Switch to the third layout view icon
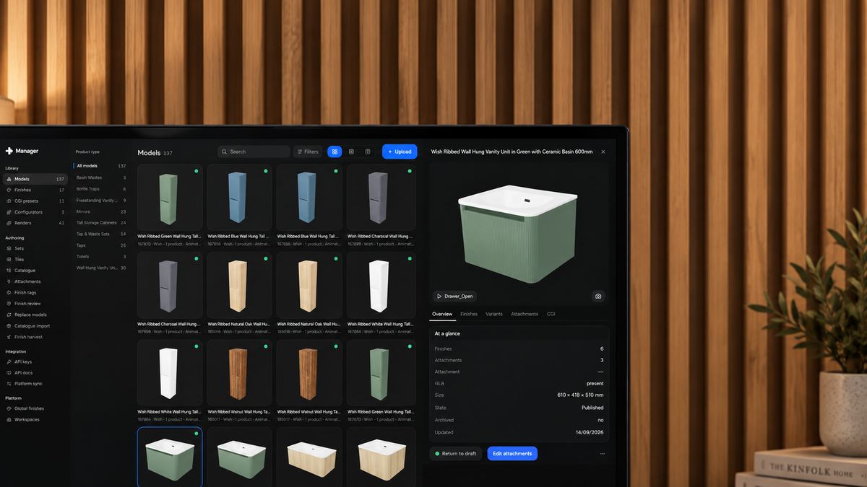 pos(368,152)
